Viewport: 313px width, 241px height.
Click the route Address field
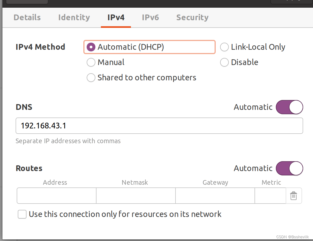(57, 196)
